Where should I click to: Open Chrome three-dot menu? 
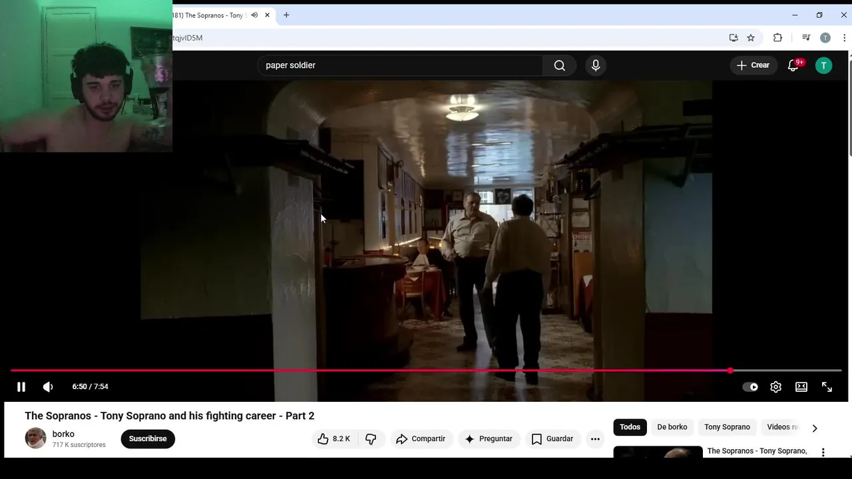(844, 38)
